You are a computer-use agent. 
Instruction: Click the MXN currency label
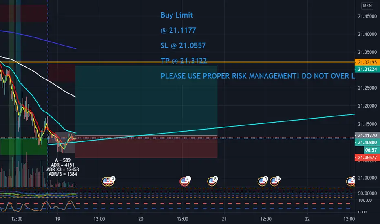click(367, 6)
